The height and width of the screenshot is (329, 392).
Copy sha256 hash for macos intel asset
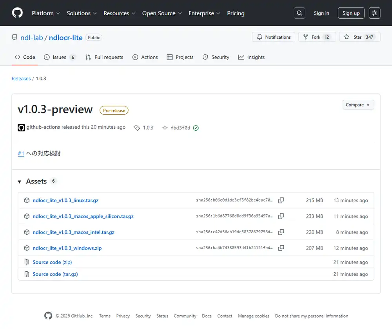[281, 232]
